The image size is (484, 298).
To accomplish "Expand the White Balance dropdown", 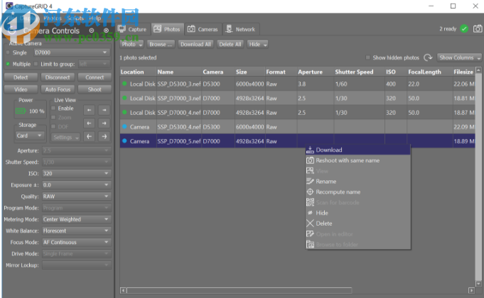I will pyautogui.click(x=75, y=231).
